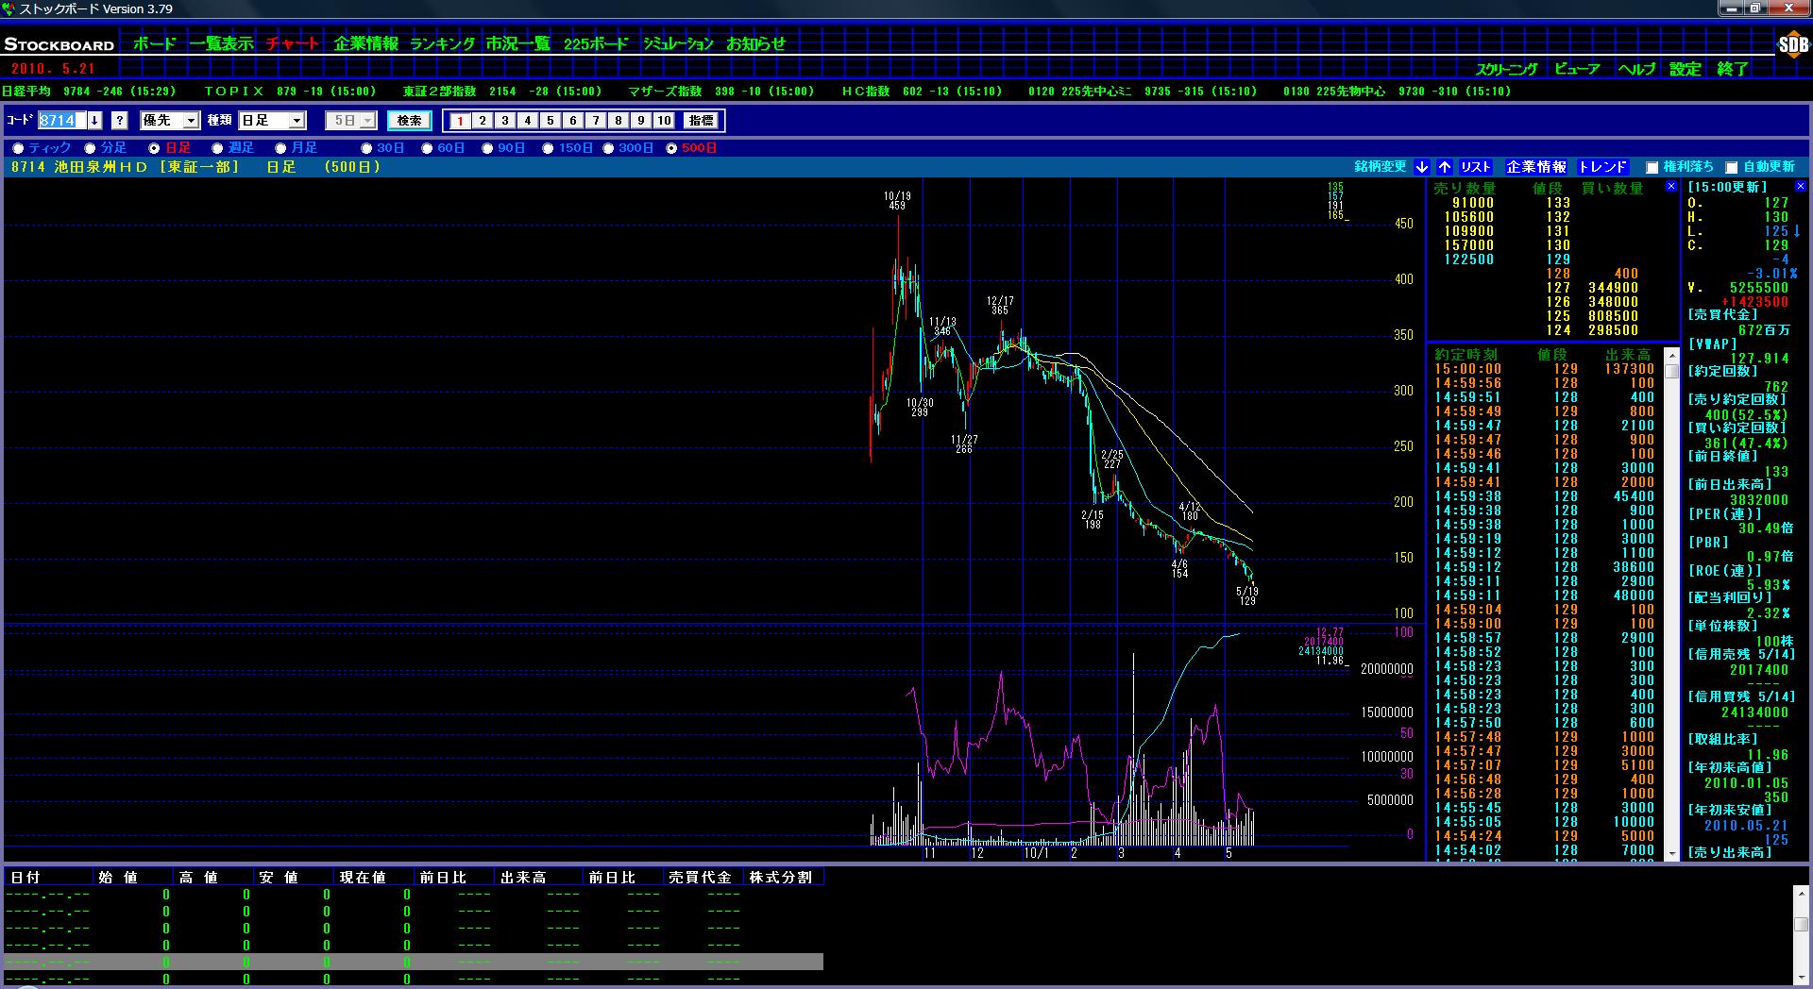Enable the 権利落ち checkbox
Image resolution: width=1813 pixels, height=989 pixels.
(1652, 168)
